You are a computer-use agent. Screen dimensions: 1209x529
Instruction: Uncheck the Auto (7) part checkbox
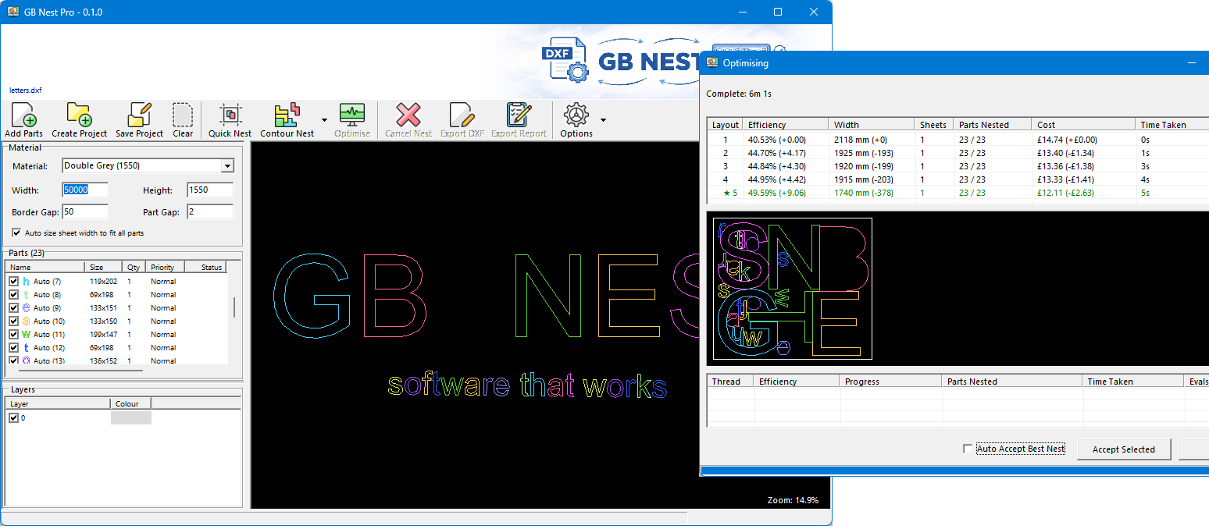pos(13,282)
